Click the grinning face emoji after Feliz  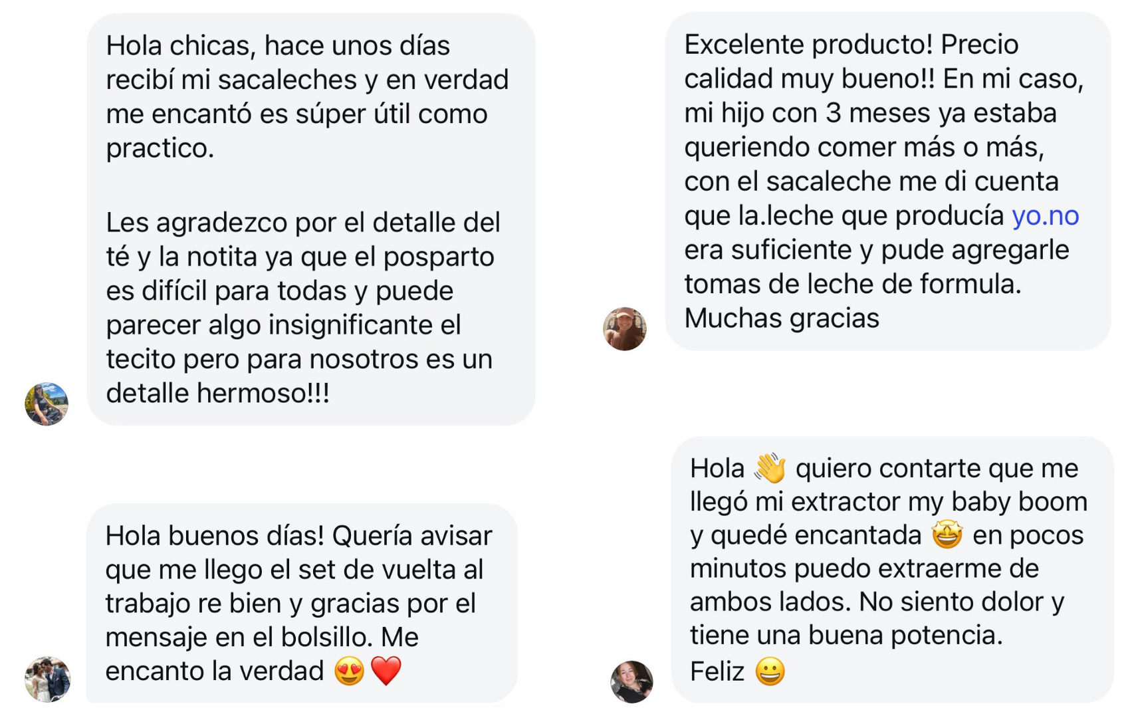click(770, 671)
